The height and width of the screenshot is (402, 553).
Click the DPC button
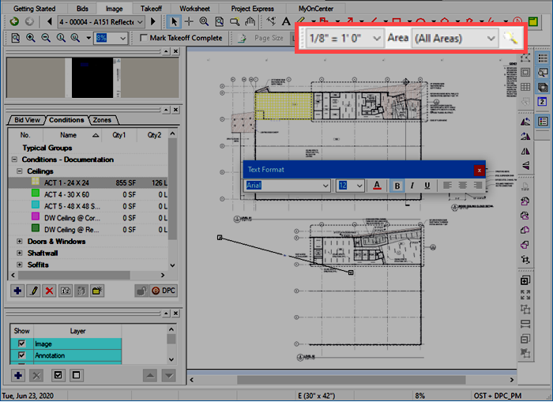(164, 291)
